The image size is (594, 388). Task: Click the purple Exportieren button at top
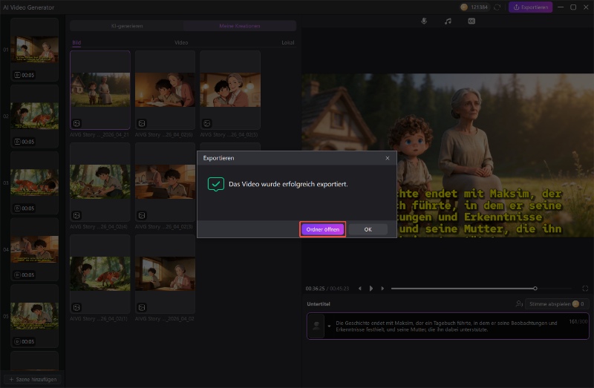pos(531,7)
